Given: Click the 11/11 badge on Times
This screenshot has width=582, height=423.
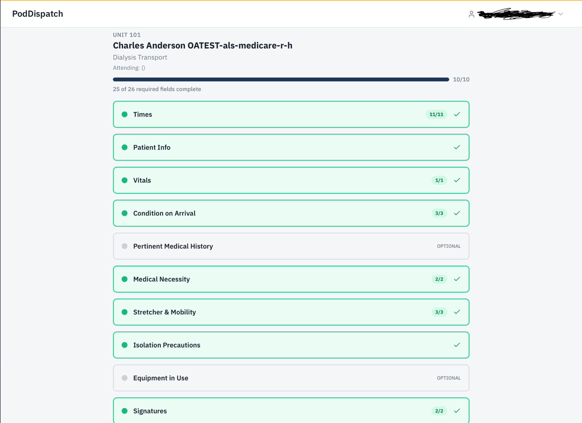Looking at the screenshot, I should pos(436,114).
